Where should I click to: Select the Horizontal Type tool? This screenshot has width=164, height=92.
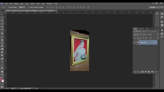(x=2, y=62)
